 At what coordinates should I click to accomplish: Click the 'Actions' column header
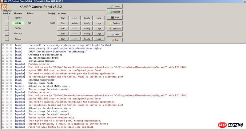tap(62, 13)
